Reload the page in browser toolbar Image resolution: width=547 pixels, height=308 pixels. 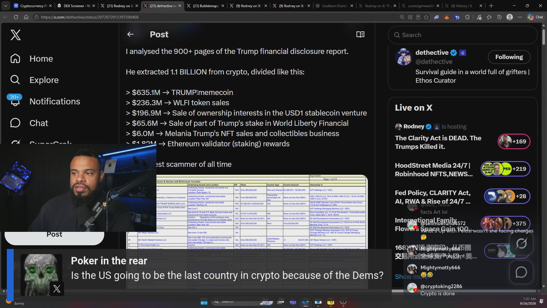(x=16, y=17)
